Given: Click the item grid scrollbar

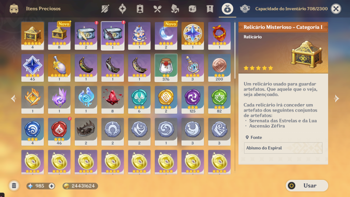Looking at the screenshot, I should point(235,50).
